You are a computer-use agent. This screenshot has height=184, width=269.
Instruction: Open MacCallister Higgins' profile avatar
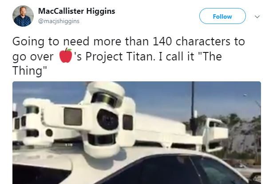[x=23, y=16]
